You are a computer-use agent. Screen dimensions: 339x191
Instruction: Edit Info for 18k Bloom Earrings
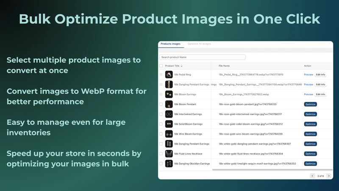(x=320, y=94)
